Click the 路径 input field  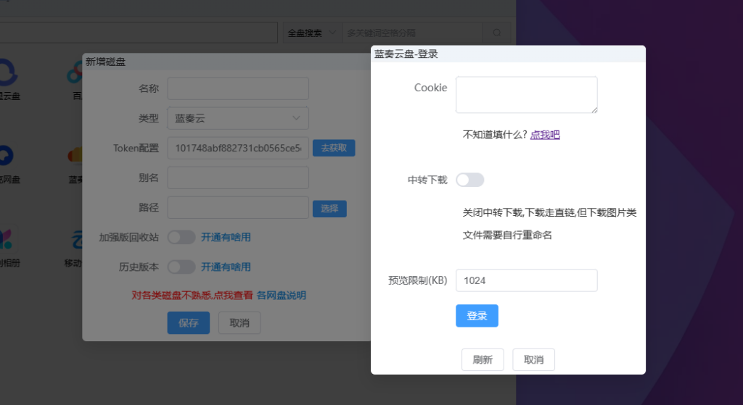coord(238,208)
